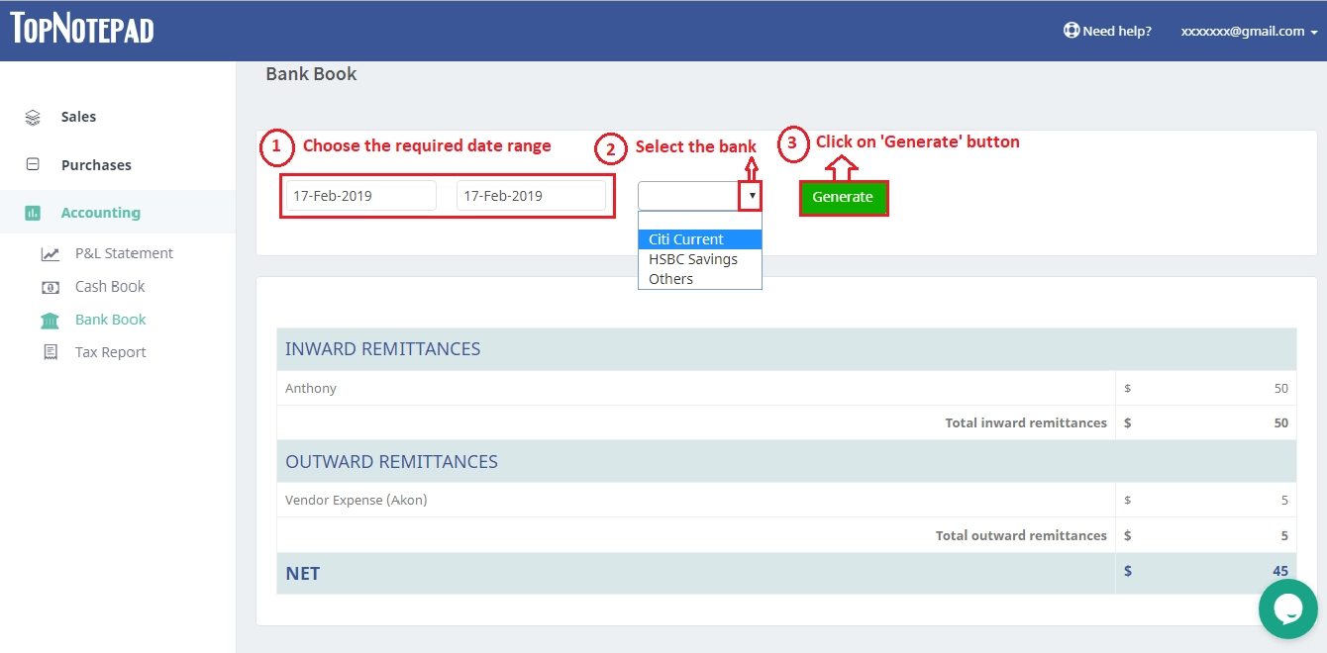The image size is (1327, 653).
Task: Click the P&L Statement line-chart icon
Action: (50, 254)
